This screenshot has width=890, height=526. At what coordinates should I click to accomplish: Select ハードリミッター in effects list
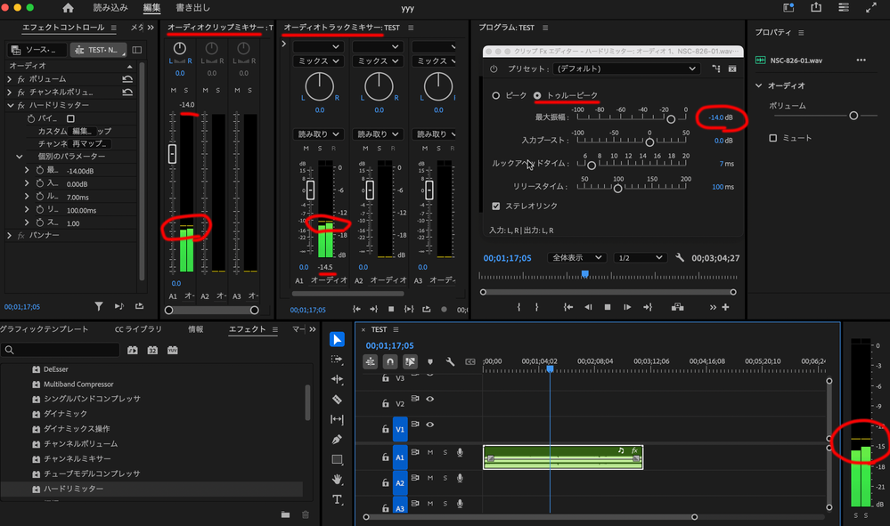click(73, 489)
